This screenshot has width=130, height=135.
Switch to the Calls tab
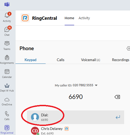[x=61, y=60]
